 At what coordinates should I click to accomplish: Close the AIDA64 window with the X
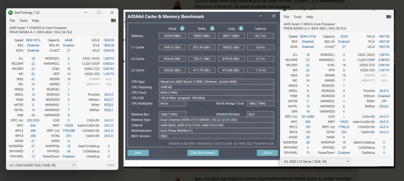coord(274,16)
